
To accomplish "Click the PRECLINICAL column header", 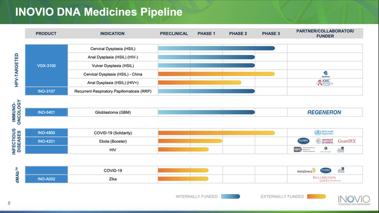I will point(174,34).
